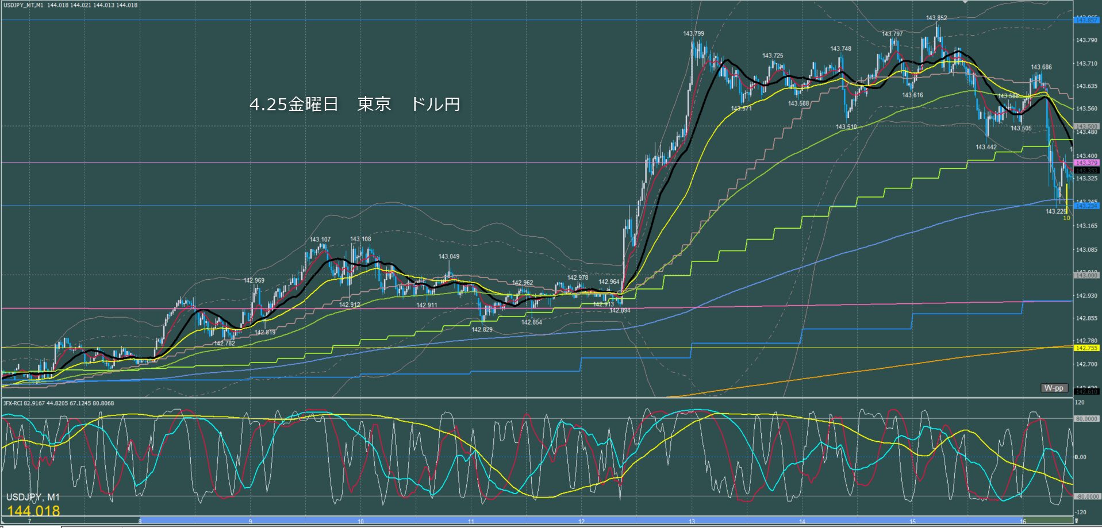
Task: Select the gray 143.500 price level tag
Action: click(x=1086, y=126)
